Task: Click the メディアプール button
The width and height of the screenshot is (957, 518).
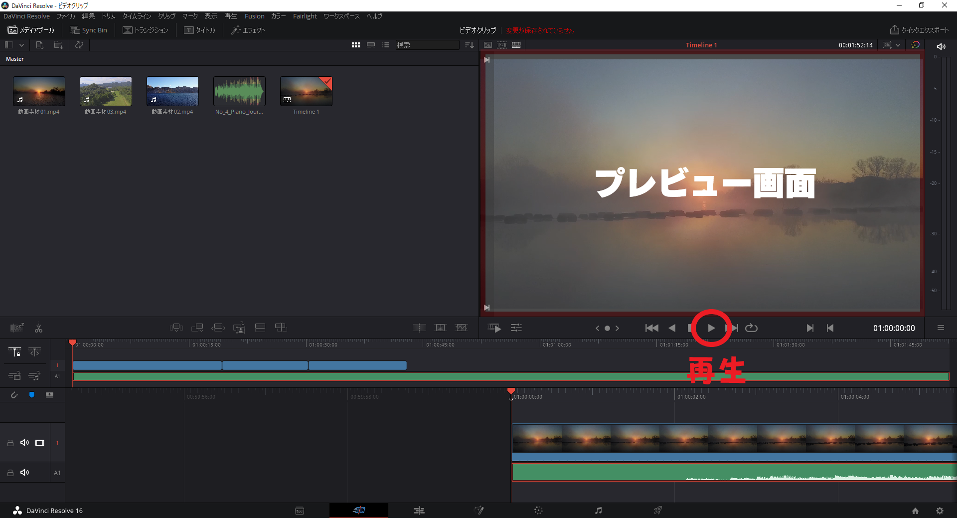Action: pos(31,30)
